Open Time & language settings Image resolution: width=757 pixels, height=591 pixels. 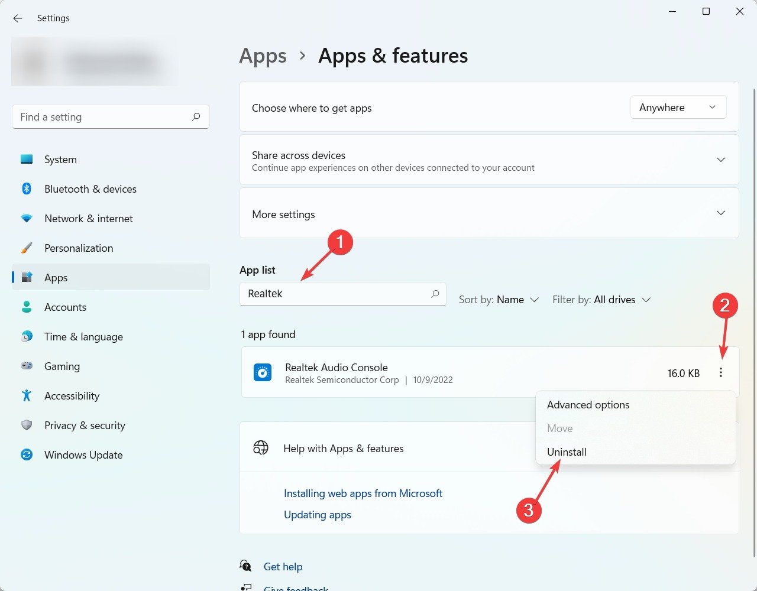[x=111, y=337]
